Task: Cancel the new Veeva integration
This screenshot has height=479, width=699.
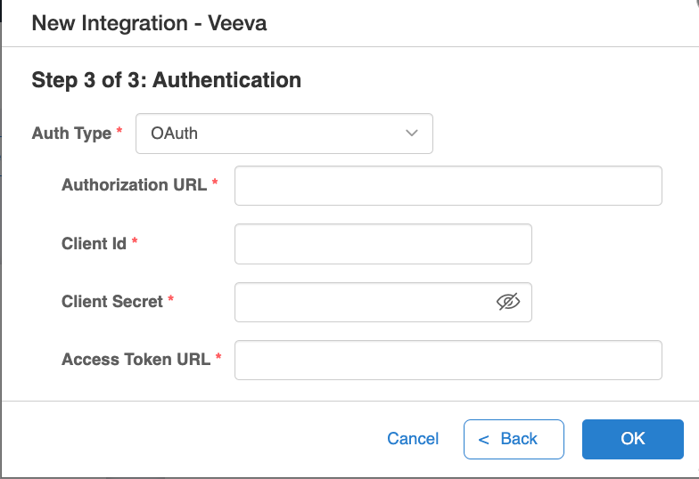Action: tap(413, 439)
